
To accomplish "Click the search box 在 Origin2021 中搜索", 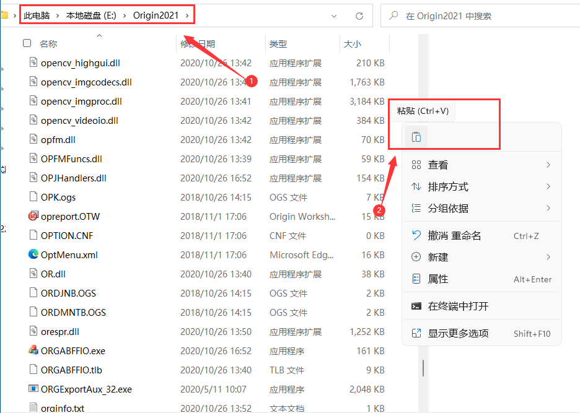I will (x=480, y=16).
